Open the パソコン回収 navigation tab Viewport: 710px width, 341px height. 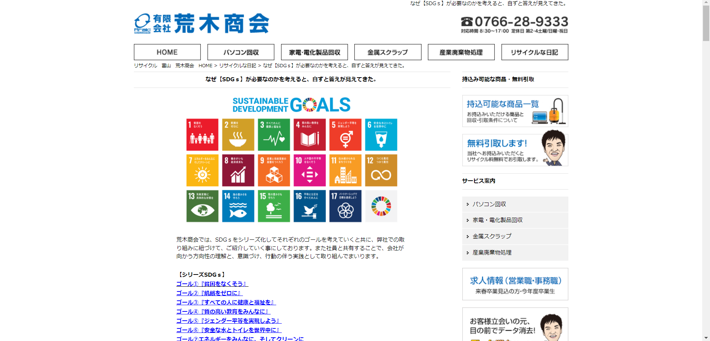click(x=241, y=52)
